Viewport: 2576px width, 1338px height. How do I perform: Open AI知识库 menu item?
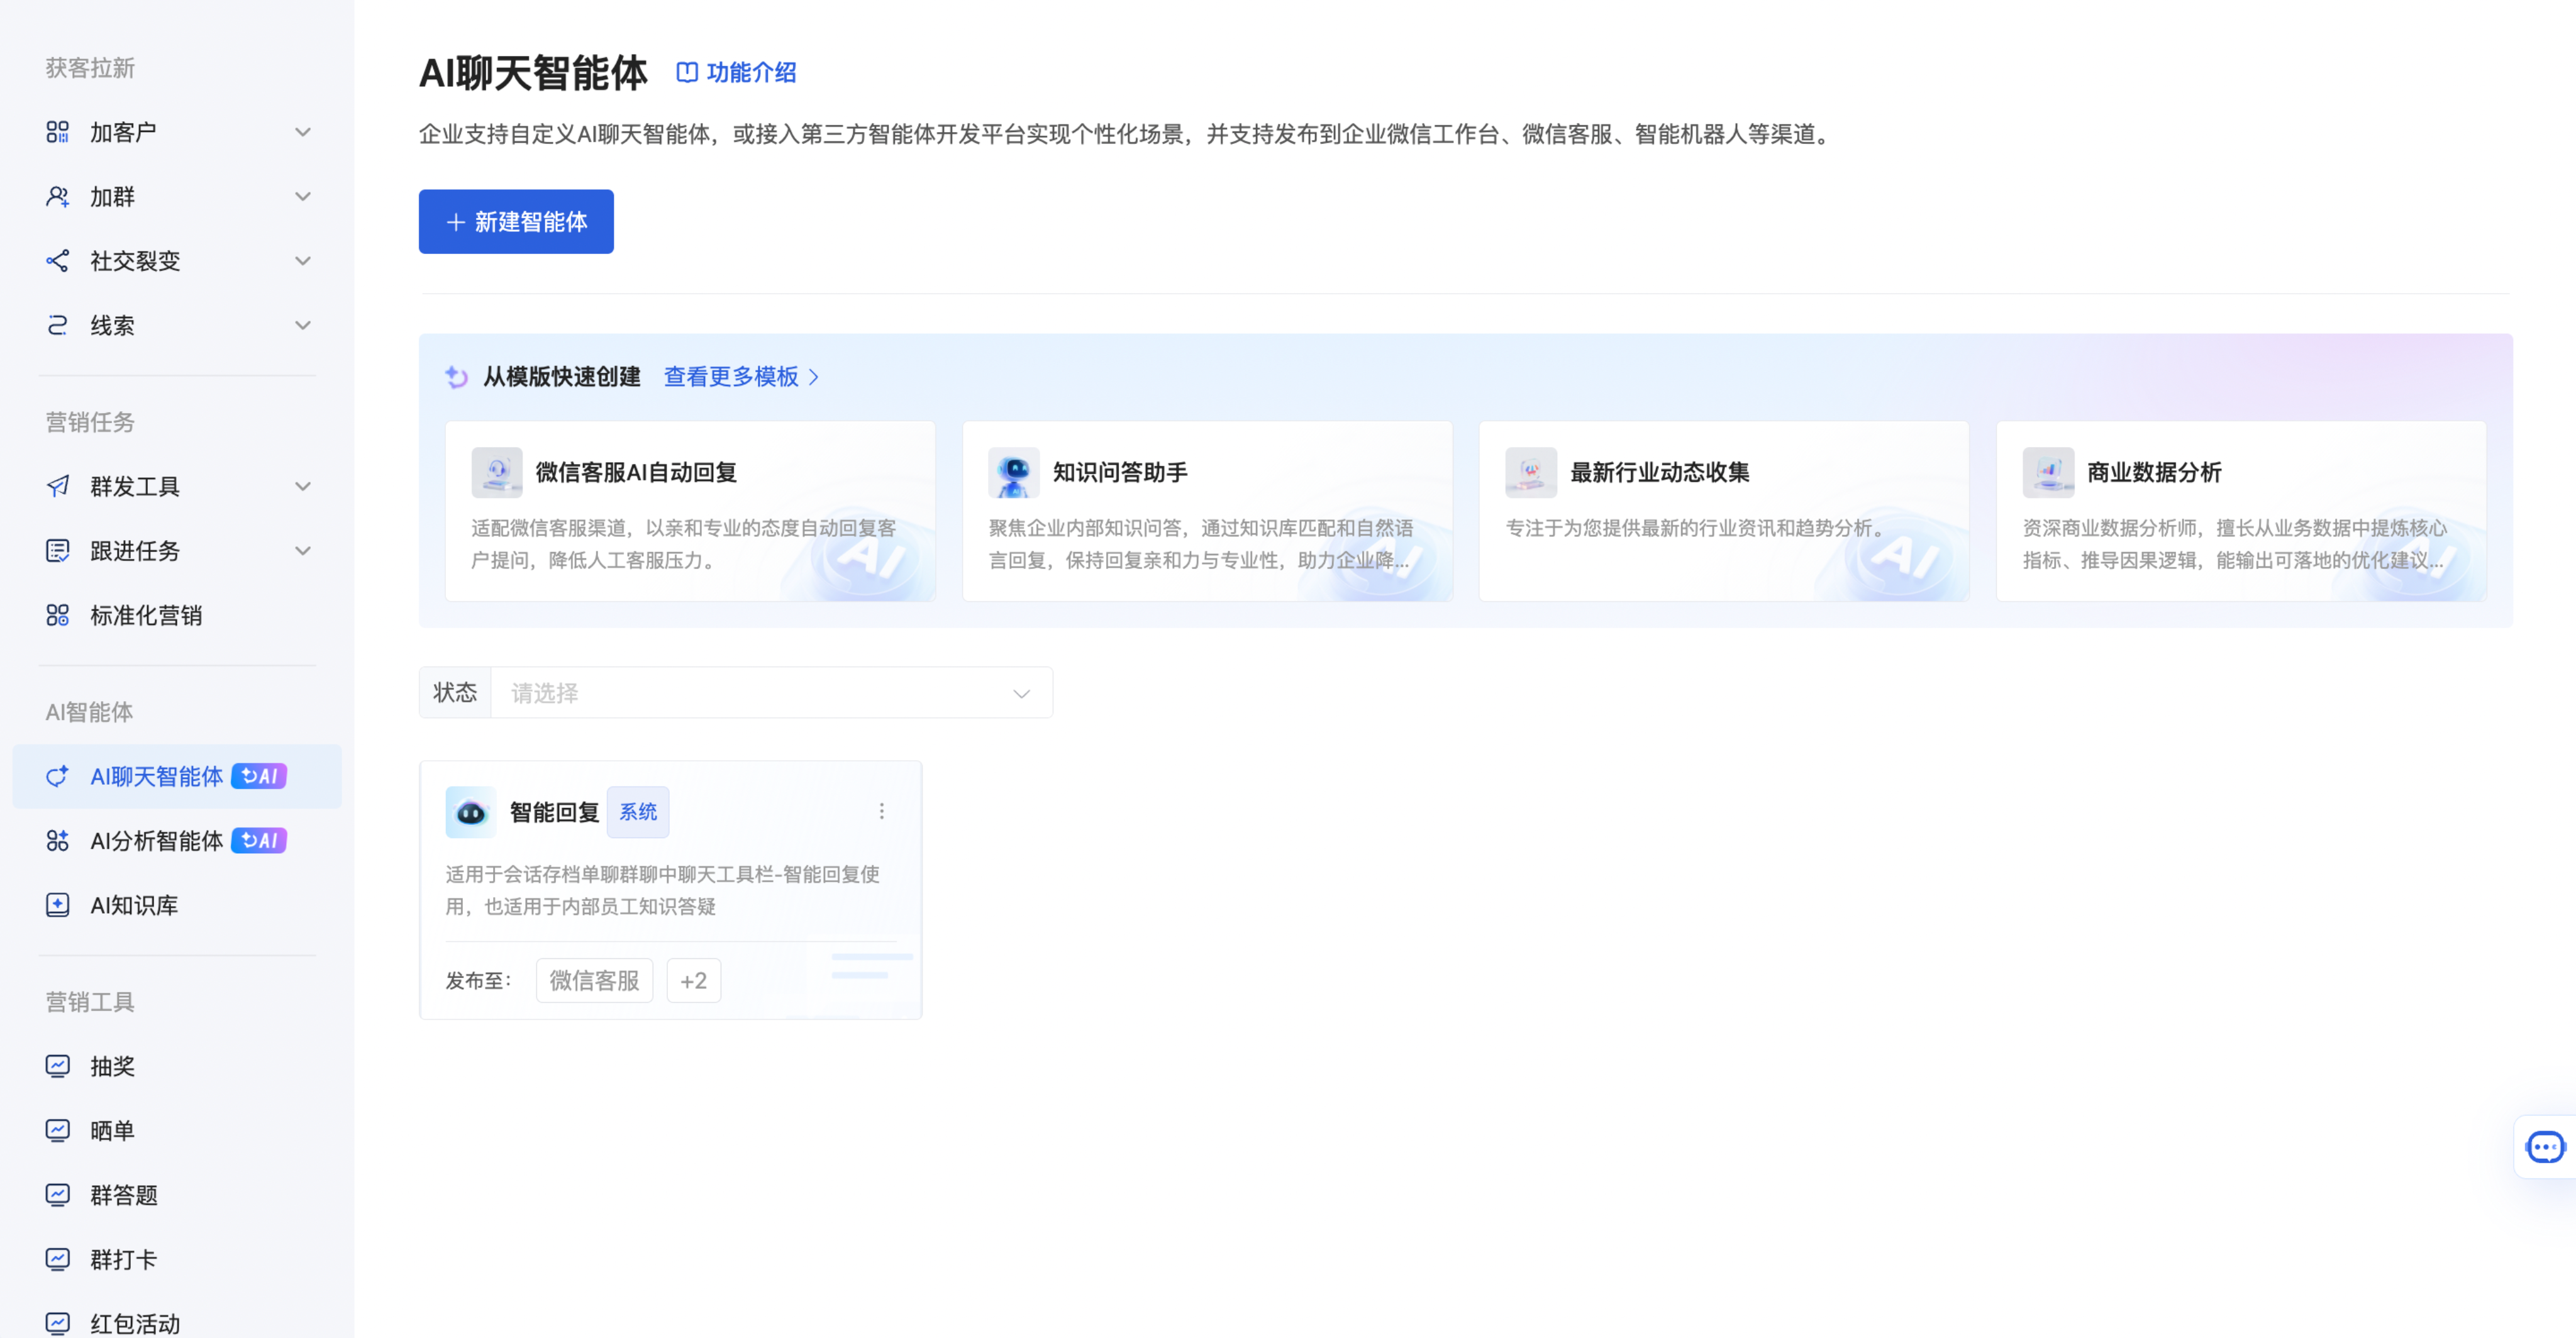point(177,906)
